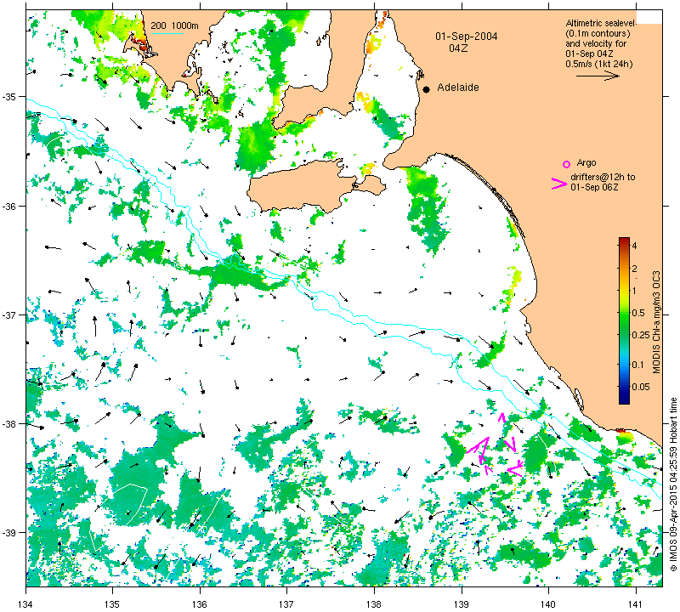Select latitude axis label '-39'
680x612 pixels.
tap(9, 533)
